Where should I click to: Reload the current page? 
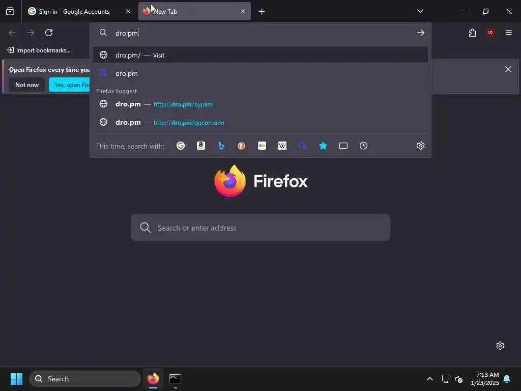click(49, 33)
